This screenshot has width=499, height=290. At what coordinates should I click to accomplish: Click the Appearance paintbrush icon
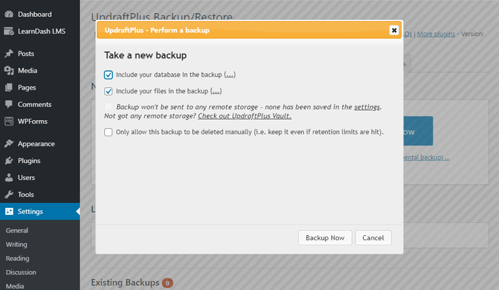click(x=9, y=144)
